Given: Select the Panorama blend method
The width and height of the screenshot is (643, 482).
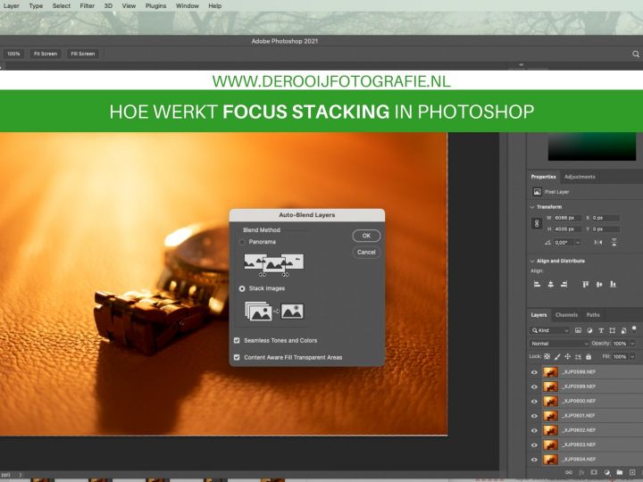Looking at the screenshot, I should coord(242,242).
